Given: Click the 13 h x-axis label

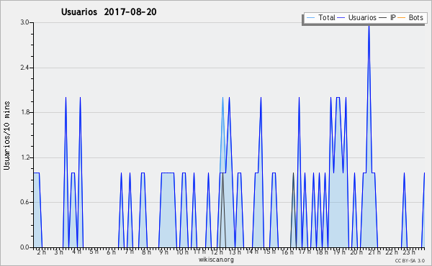Looking at the screenshot, I should pos(235,252).
